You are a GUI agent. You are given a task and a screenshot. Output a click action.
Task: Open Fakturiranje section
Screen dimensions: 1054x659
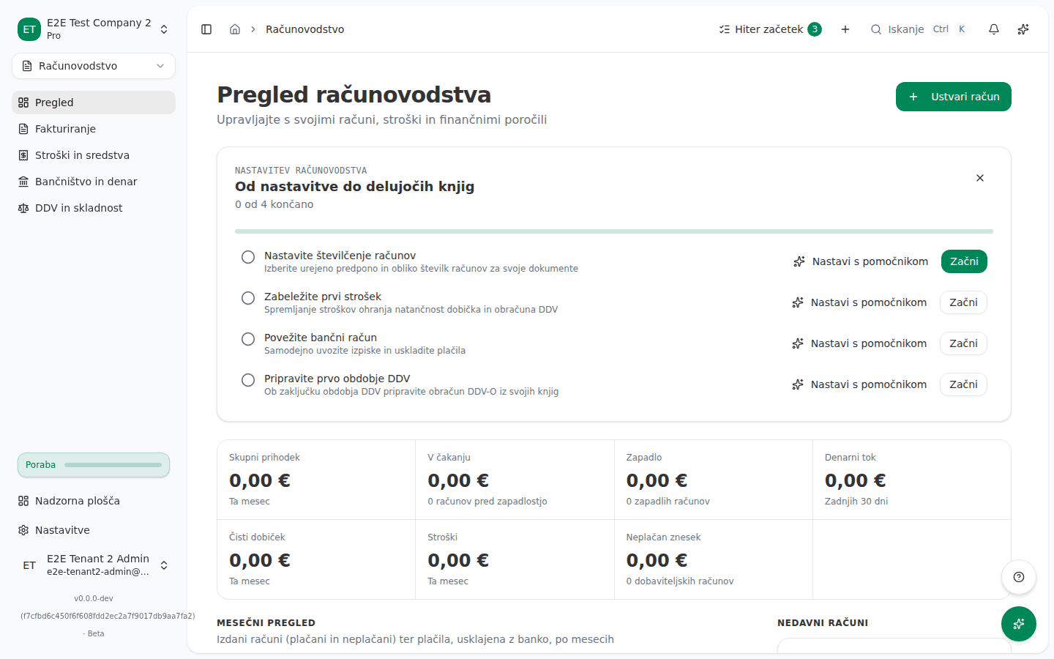point(94,129)
